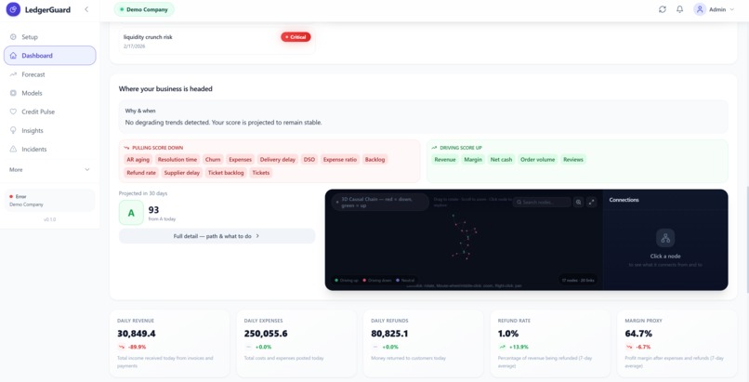Select the Revenue tag under Driving Score Up
The image size is (749, 382).
point(445,160)
